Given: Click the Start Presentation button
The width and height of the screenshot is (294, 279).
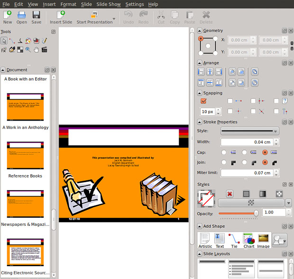Looking at the screenshot, I should tap(94, 18).
